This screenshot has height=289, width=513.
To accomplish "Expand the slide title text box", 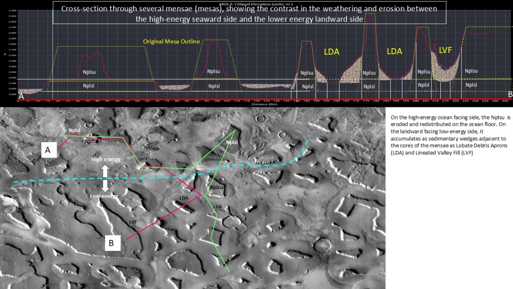I will pos(249,13).
